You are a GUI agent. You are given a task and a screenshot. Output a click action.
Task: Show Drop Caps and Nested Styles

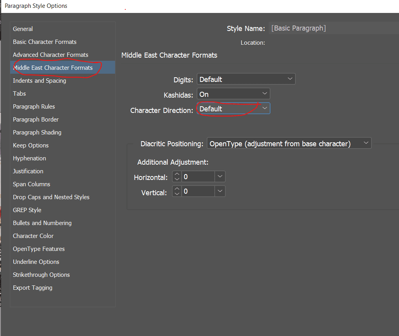point(51,197)
